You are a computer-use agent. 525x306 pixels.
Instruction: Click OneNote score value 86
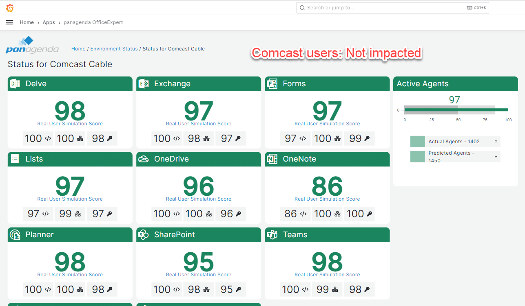[x=327, y=187]
